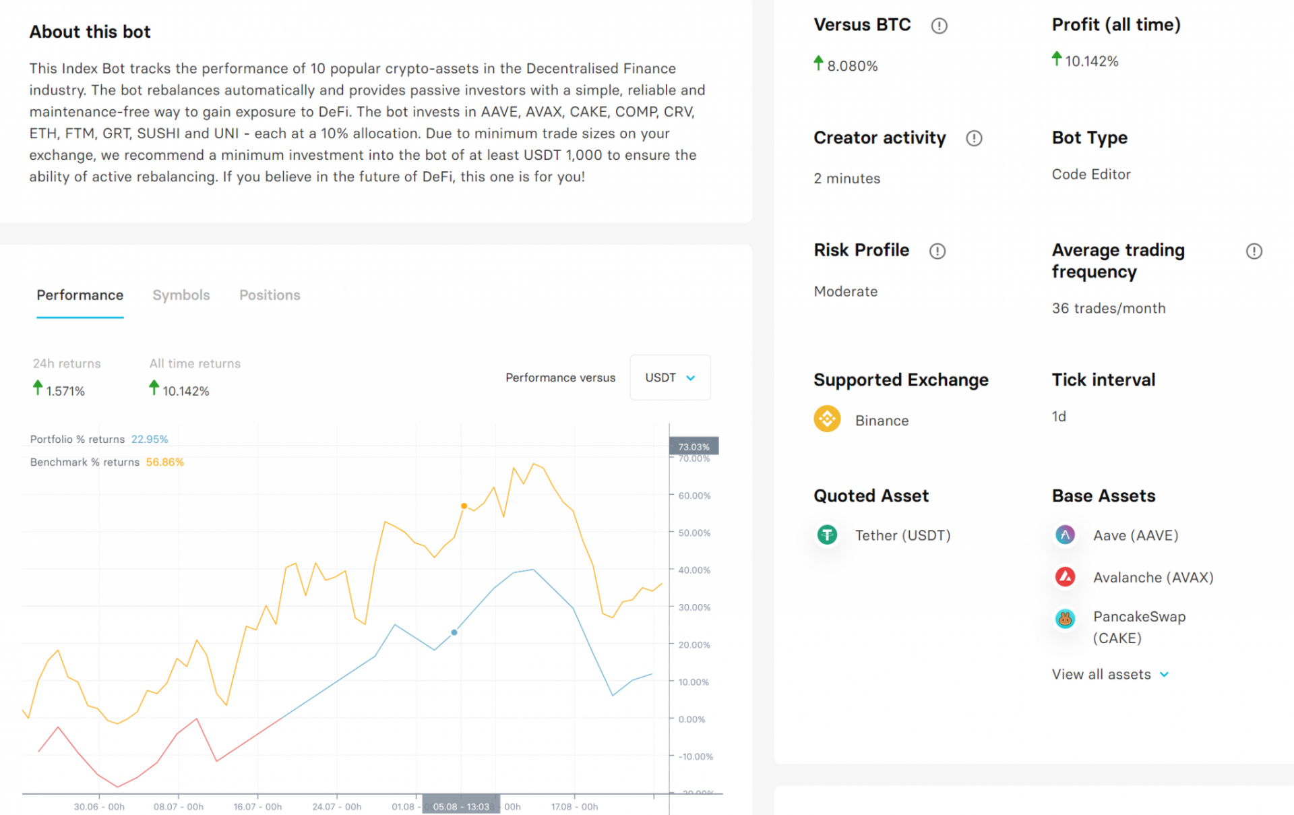Click the Binance exchange logo icon
The height and width of the screenshot is (815, 1294).
click(827, 419)
